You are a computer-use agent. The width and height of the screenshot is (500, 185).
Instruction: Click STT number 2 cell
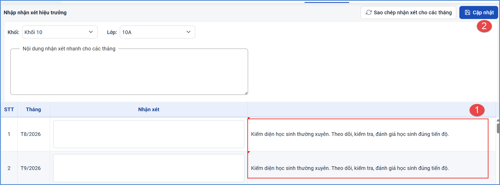9,168
